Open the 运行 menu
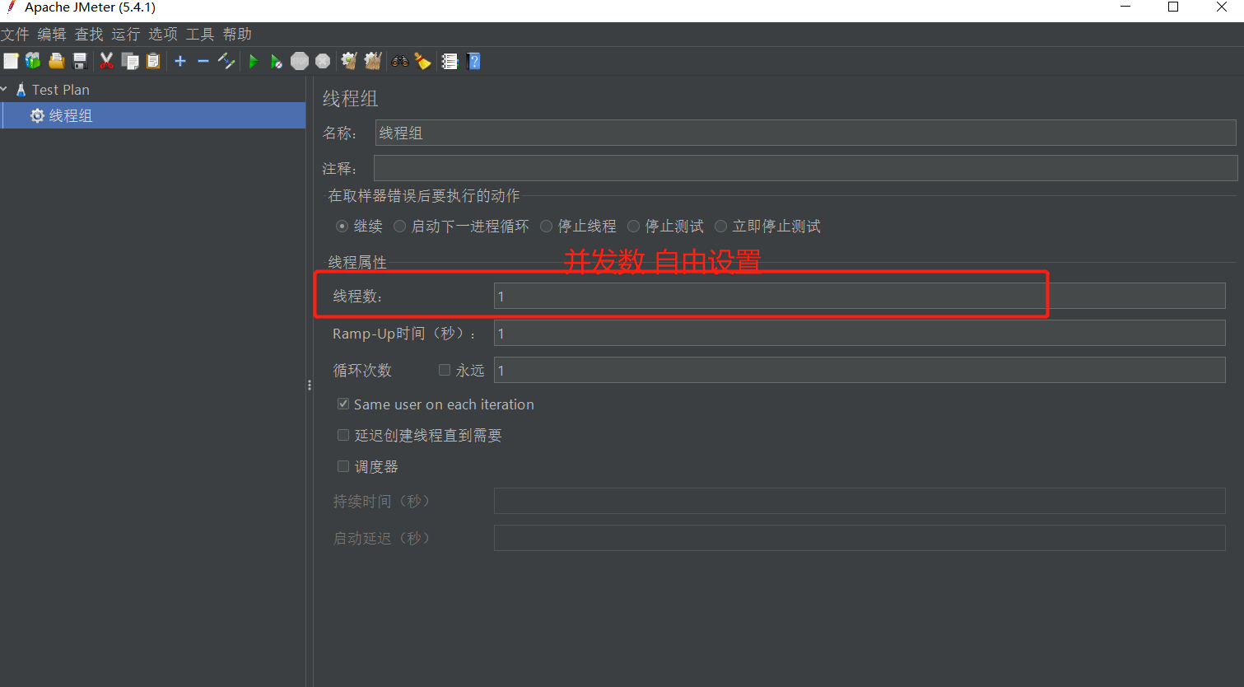 pos(126,34)
